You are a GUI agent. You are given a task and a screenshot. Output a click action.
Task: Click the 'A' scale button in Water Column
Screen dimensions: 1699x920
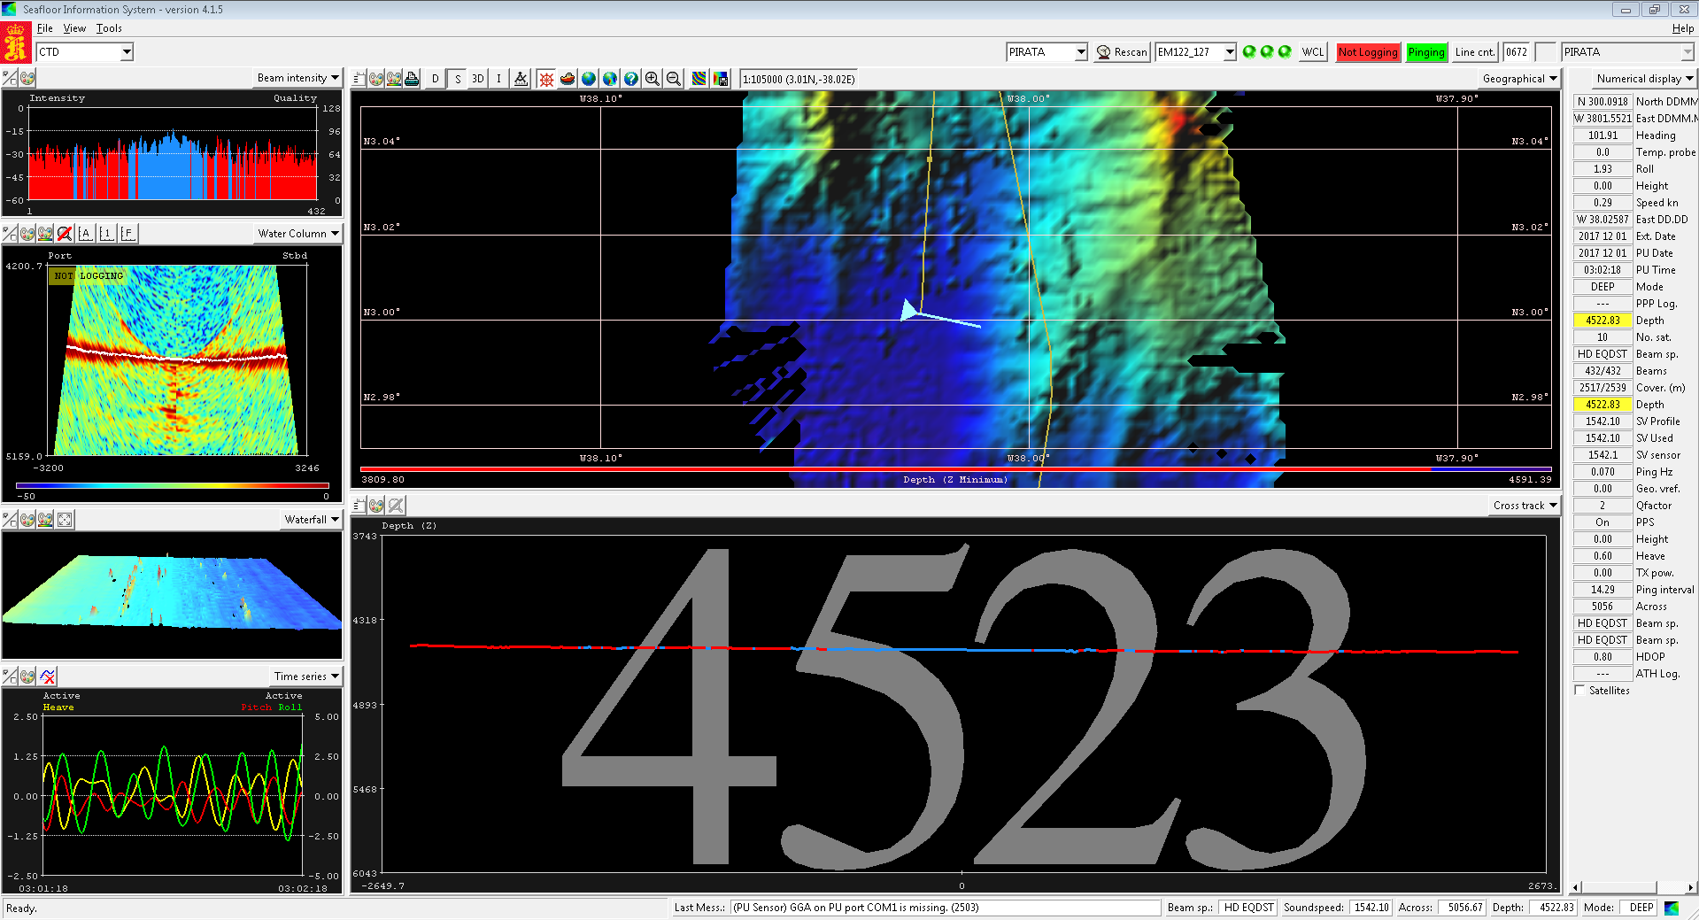[x=85, y=234]
